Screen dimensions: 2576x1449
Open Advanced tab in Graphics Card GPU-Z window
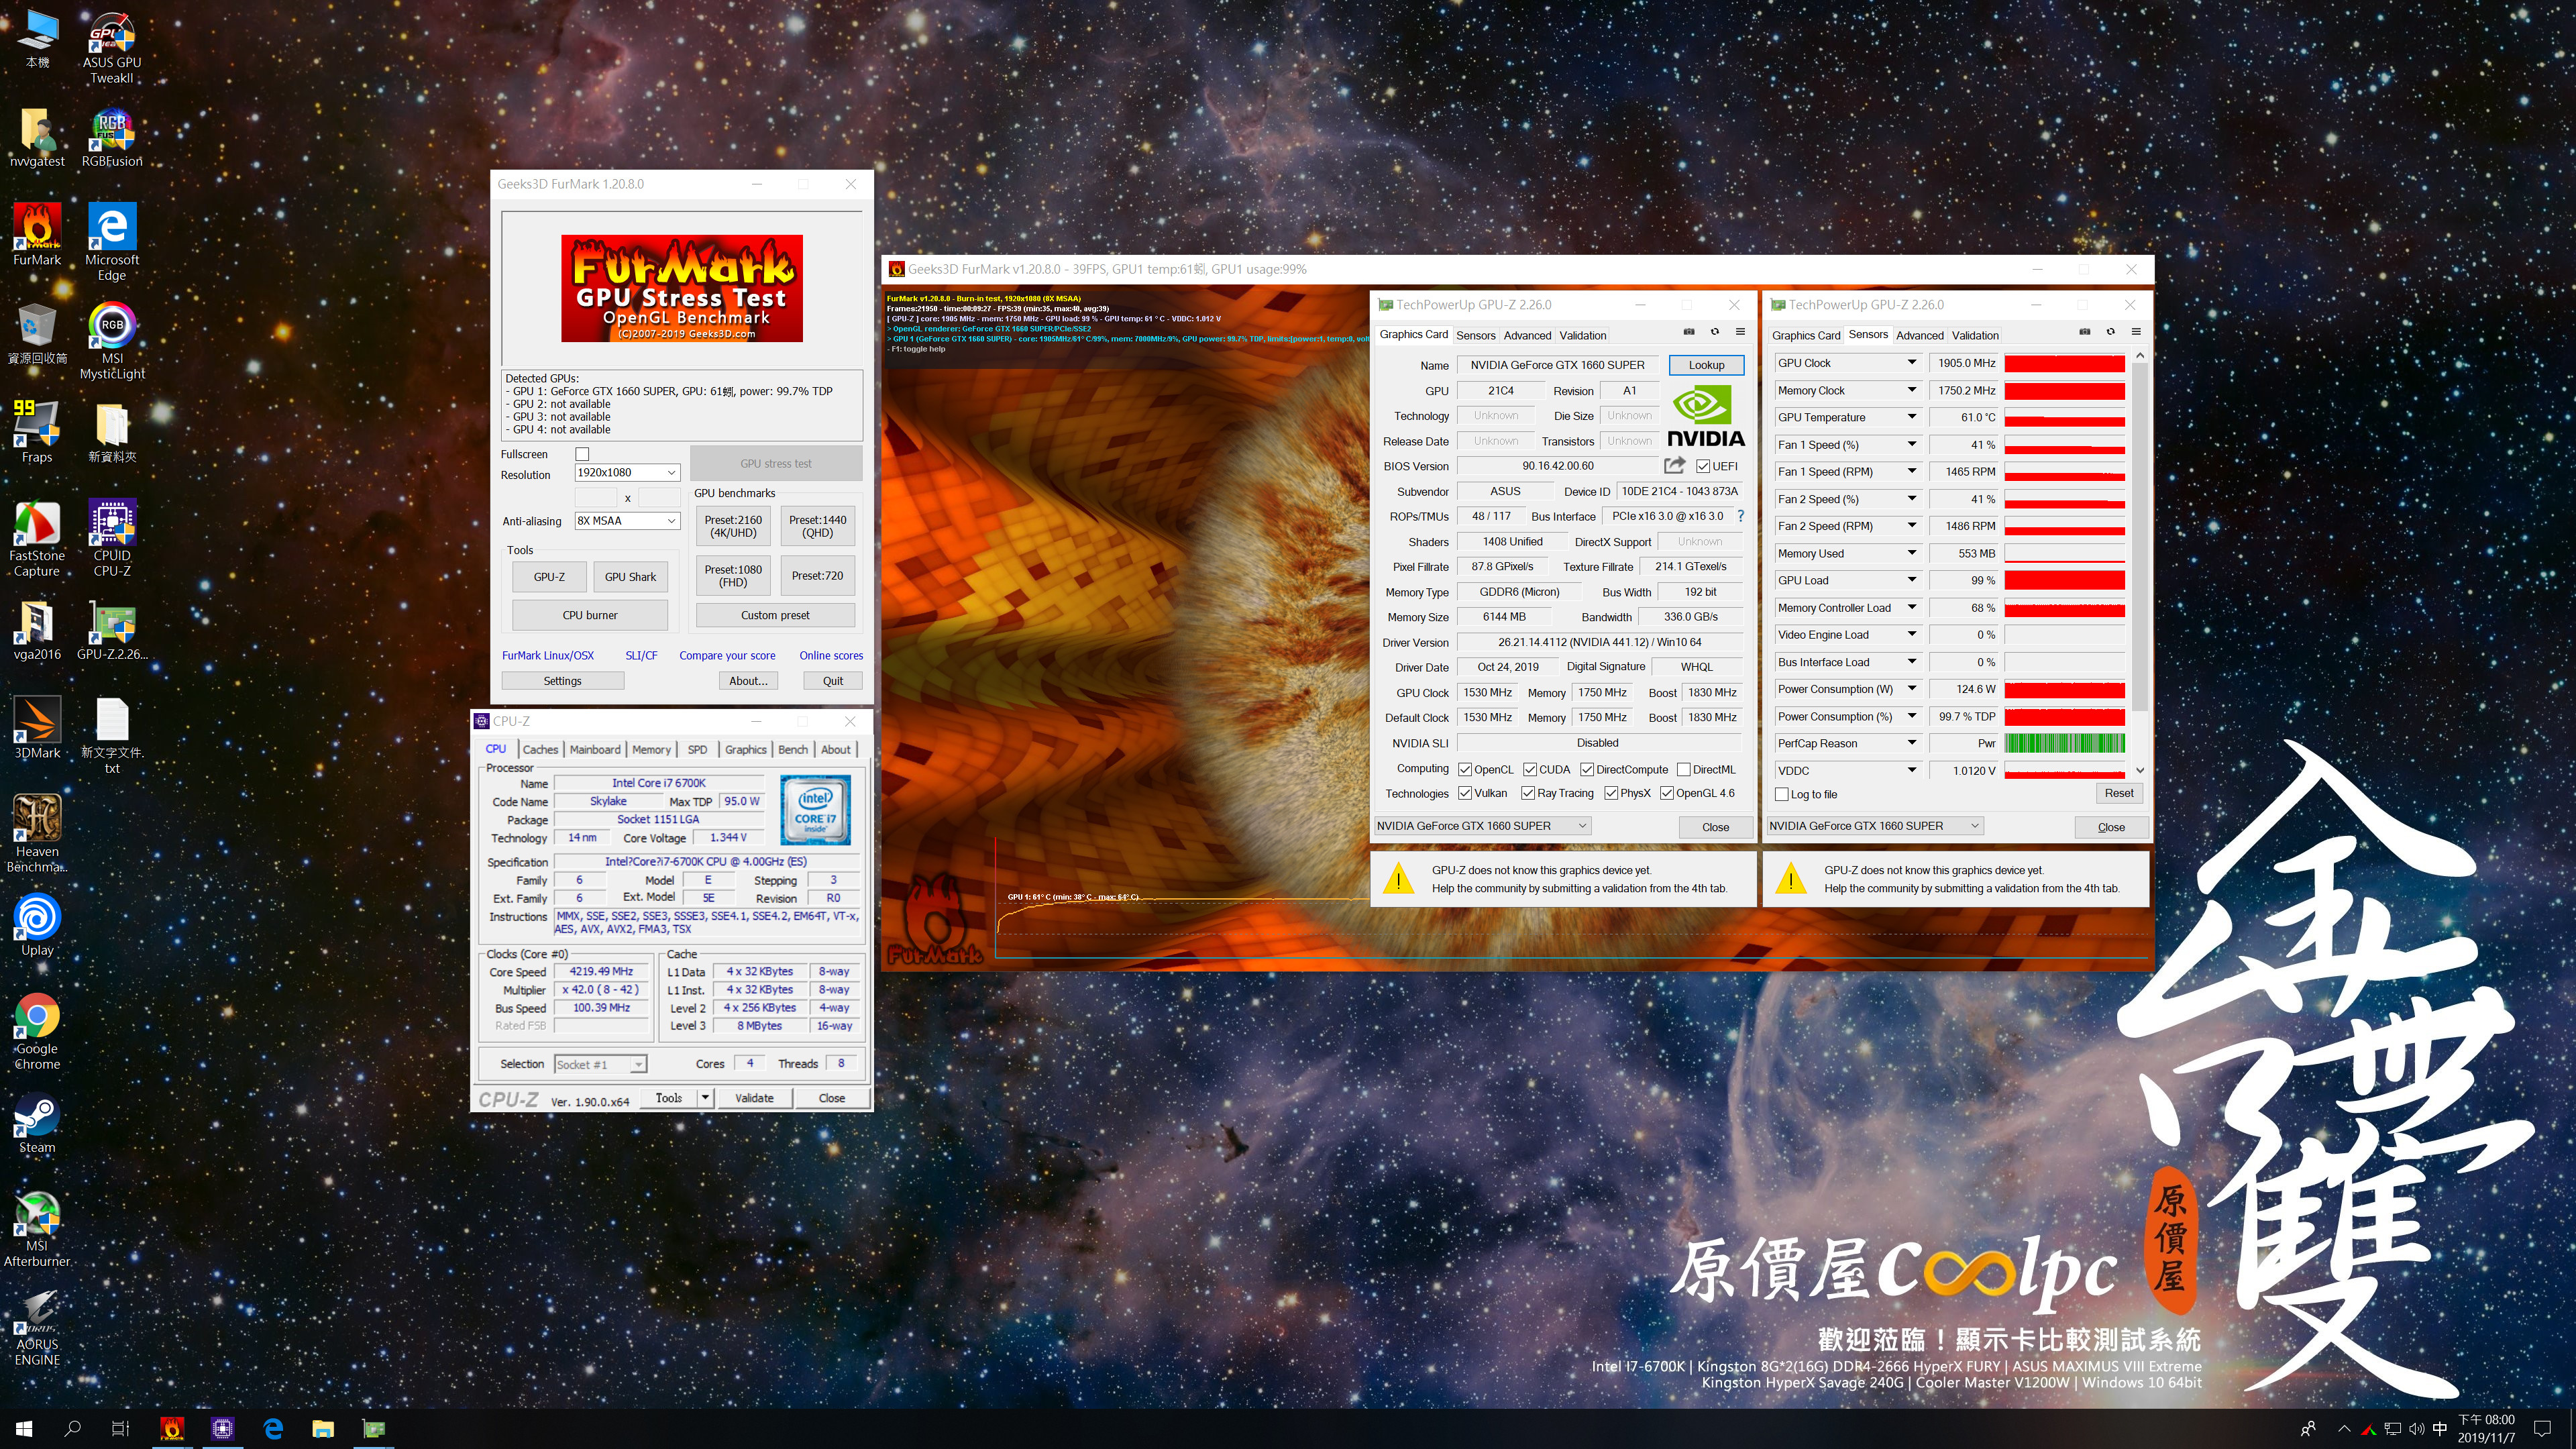[1527, 335]
